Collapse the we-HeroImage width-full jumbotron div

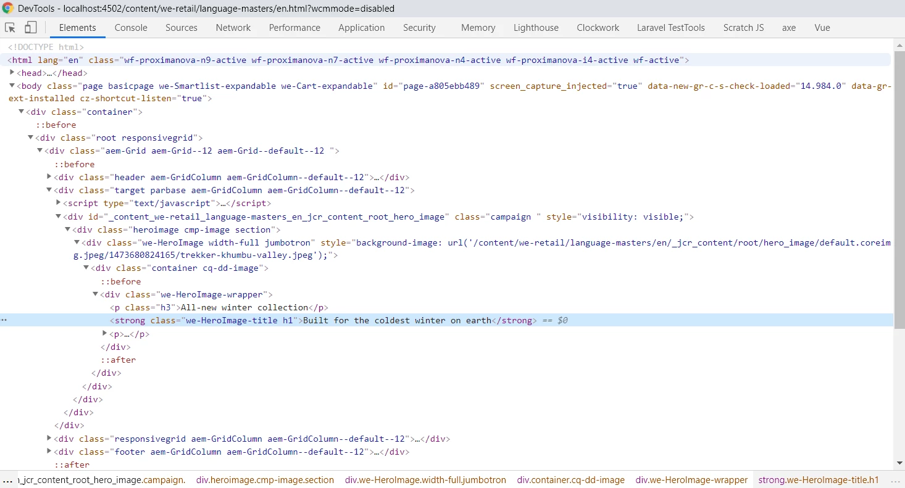77,242
